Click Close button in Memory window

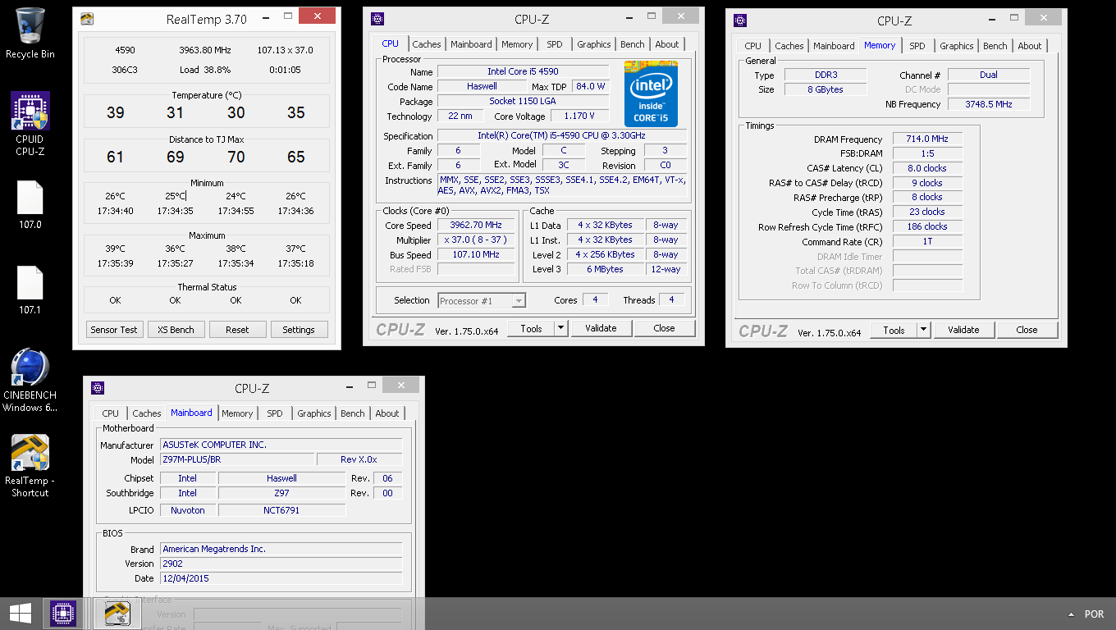click(x=1027, y=330)
